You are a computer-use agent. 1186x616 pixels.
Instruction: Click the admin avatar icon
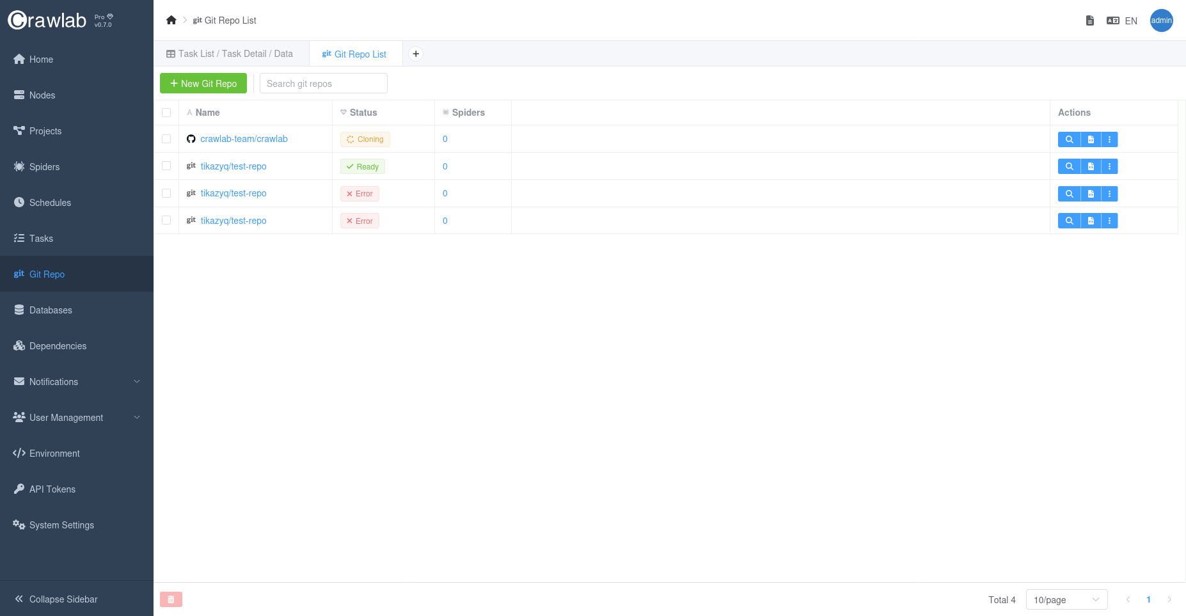[1161, 20]
